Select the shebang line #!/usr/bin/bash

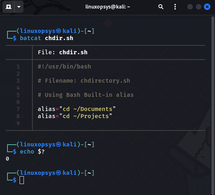(x=64, y=67)
